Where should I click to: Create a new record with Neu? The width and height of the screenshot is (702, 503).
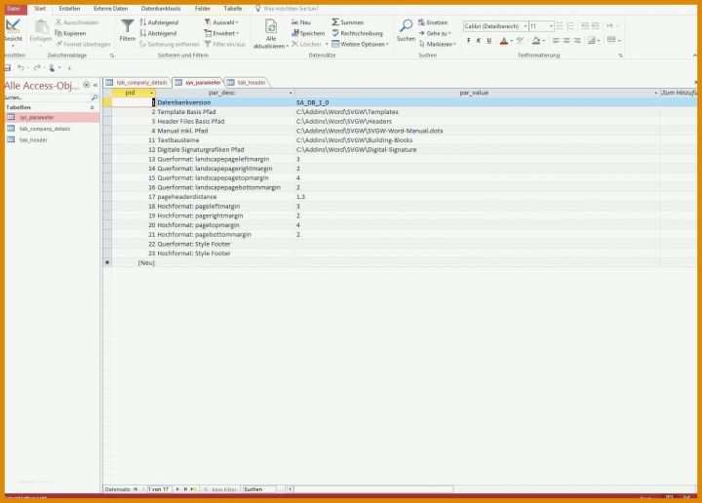301,22
